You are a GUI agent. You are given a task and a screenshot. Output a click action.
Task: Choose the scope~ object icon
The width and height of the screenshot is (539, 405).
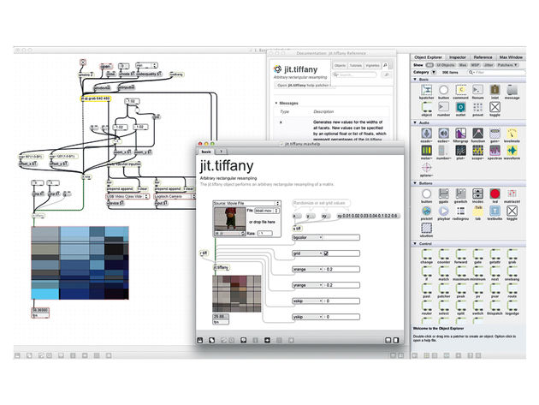point(477,151)
